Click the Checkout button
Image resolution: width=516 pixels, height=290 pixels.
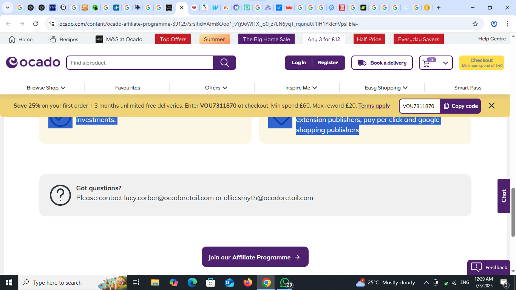(x=482, y=63)
